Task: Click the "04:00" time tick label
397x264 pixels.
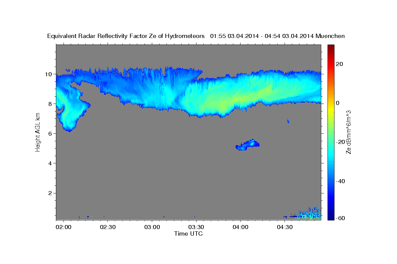Action: coord(240,227)
